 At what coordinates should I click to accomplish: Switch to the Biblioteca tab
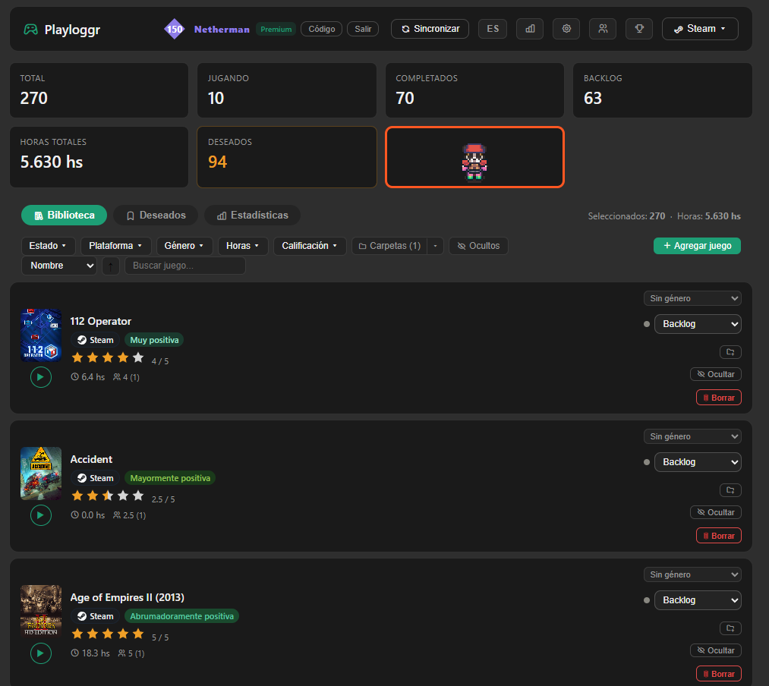pyautogui.click(x=64, y=216)
